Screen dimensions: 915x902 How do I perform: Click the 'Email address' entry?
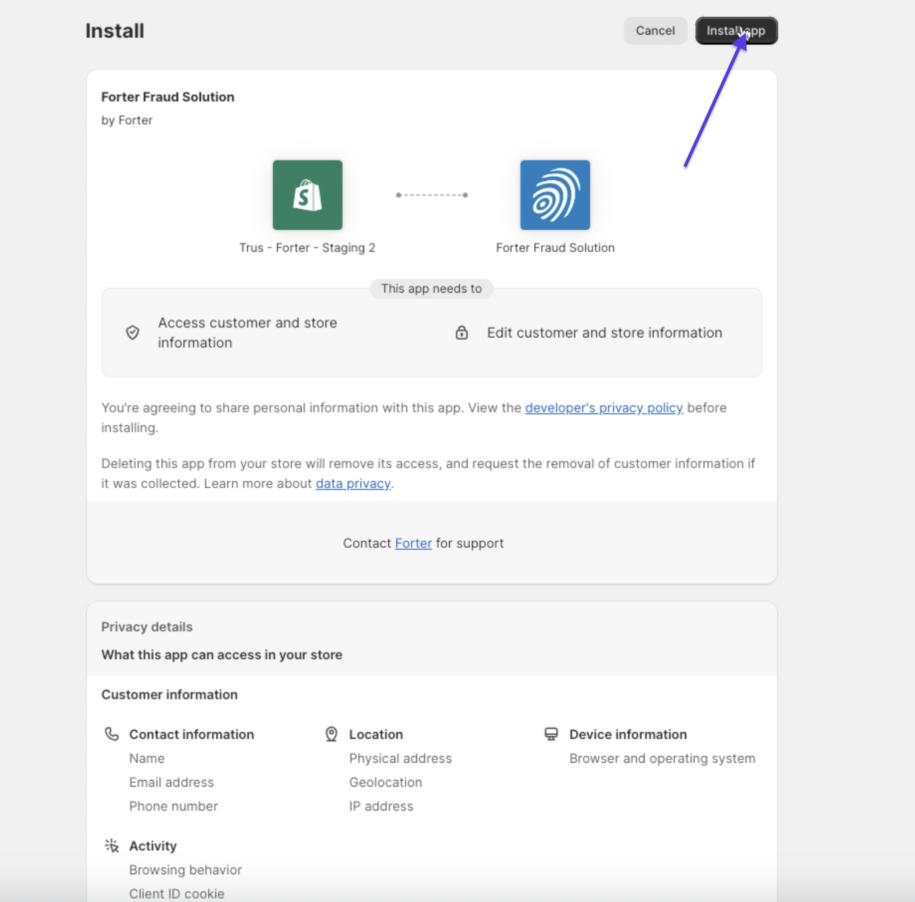(171, 782)
